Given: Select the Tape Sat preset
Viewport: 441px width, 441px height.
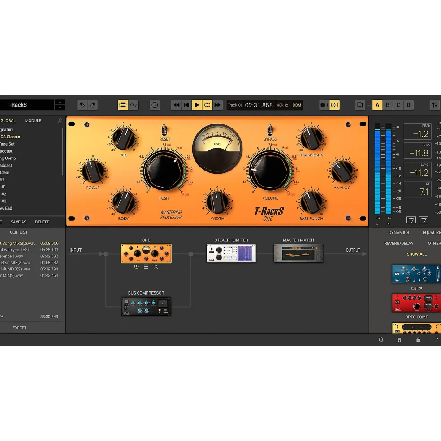Looking at the screenshot, I should pyautogui.click(x=7, y=144).
